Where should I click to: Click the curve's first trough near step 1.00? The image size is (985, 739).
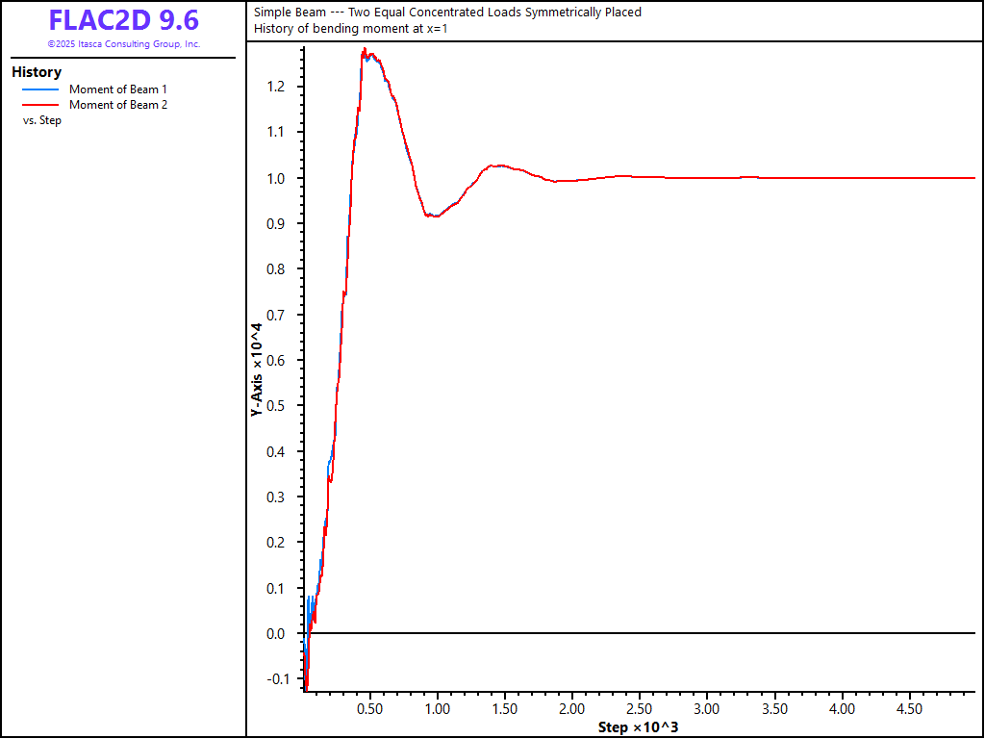434,217
